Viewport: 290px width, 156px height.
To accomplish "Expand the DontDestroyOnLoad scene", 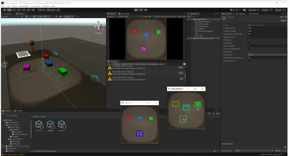I will tap(192, 38).
